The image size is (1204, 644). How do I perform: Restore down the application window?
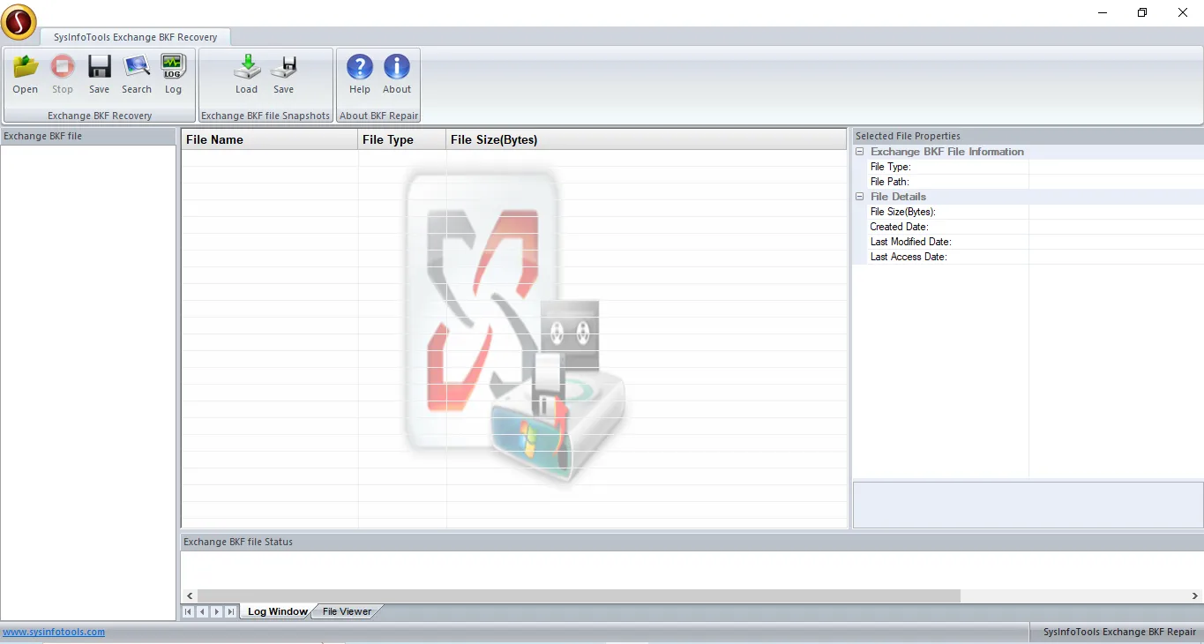pyautogui.click(x=1142, y=12)
